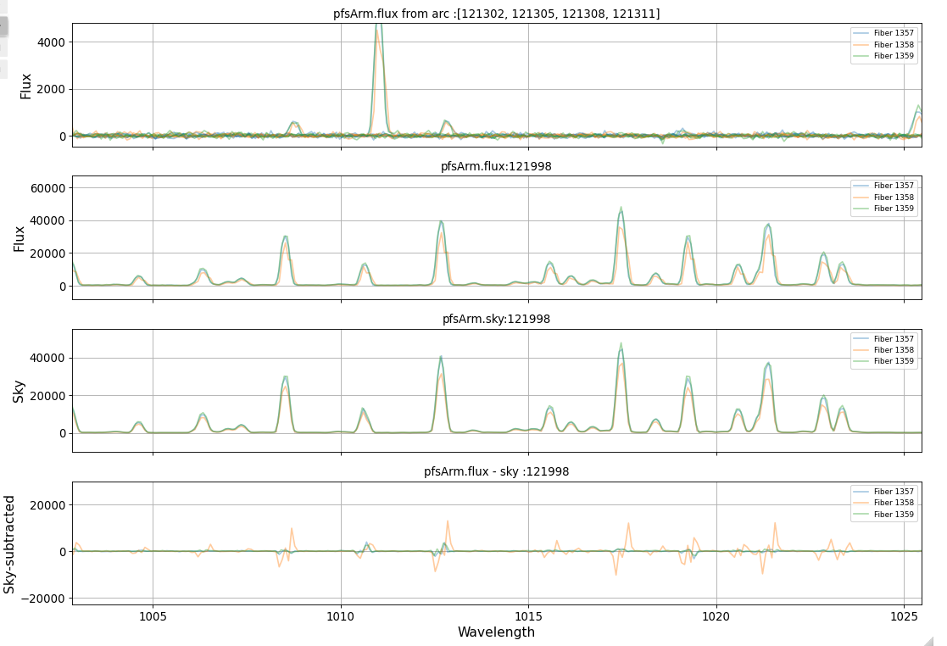Click the active toolbar button at left edge
The image size is (947, 646).
[x=3, y=26]
